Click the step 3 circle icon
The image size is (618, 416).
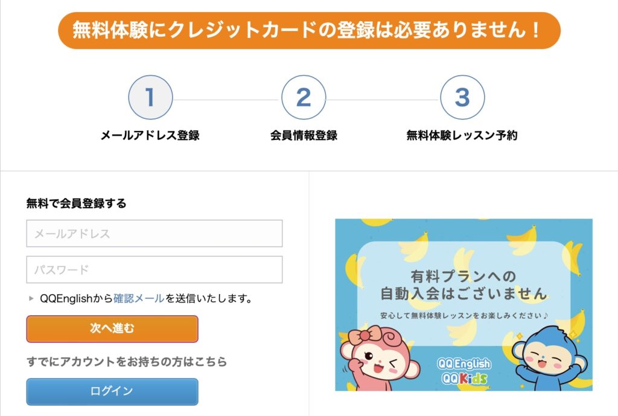[x=462, y=97]
